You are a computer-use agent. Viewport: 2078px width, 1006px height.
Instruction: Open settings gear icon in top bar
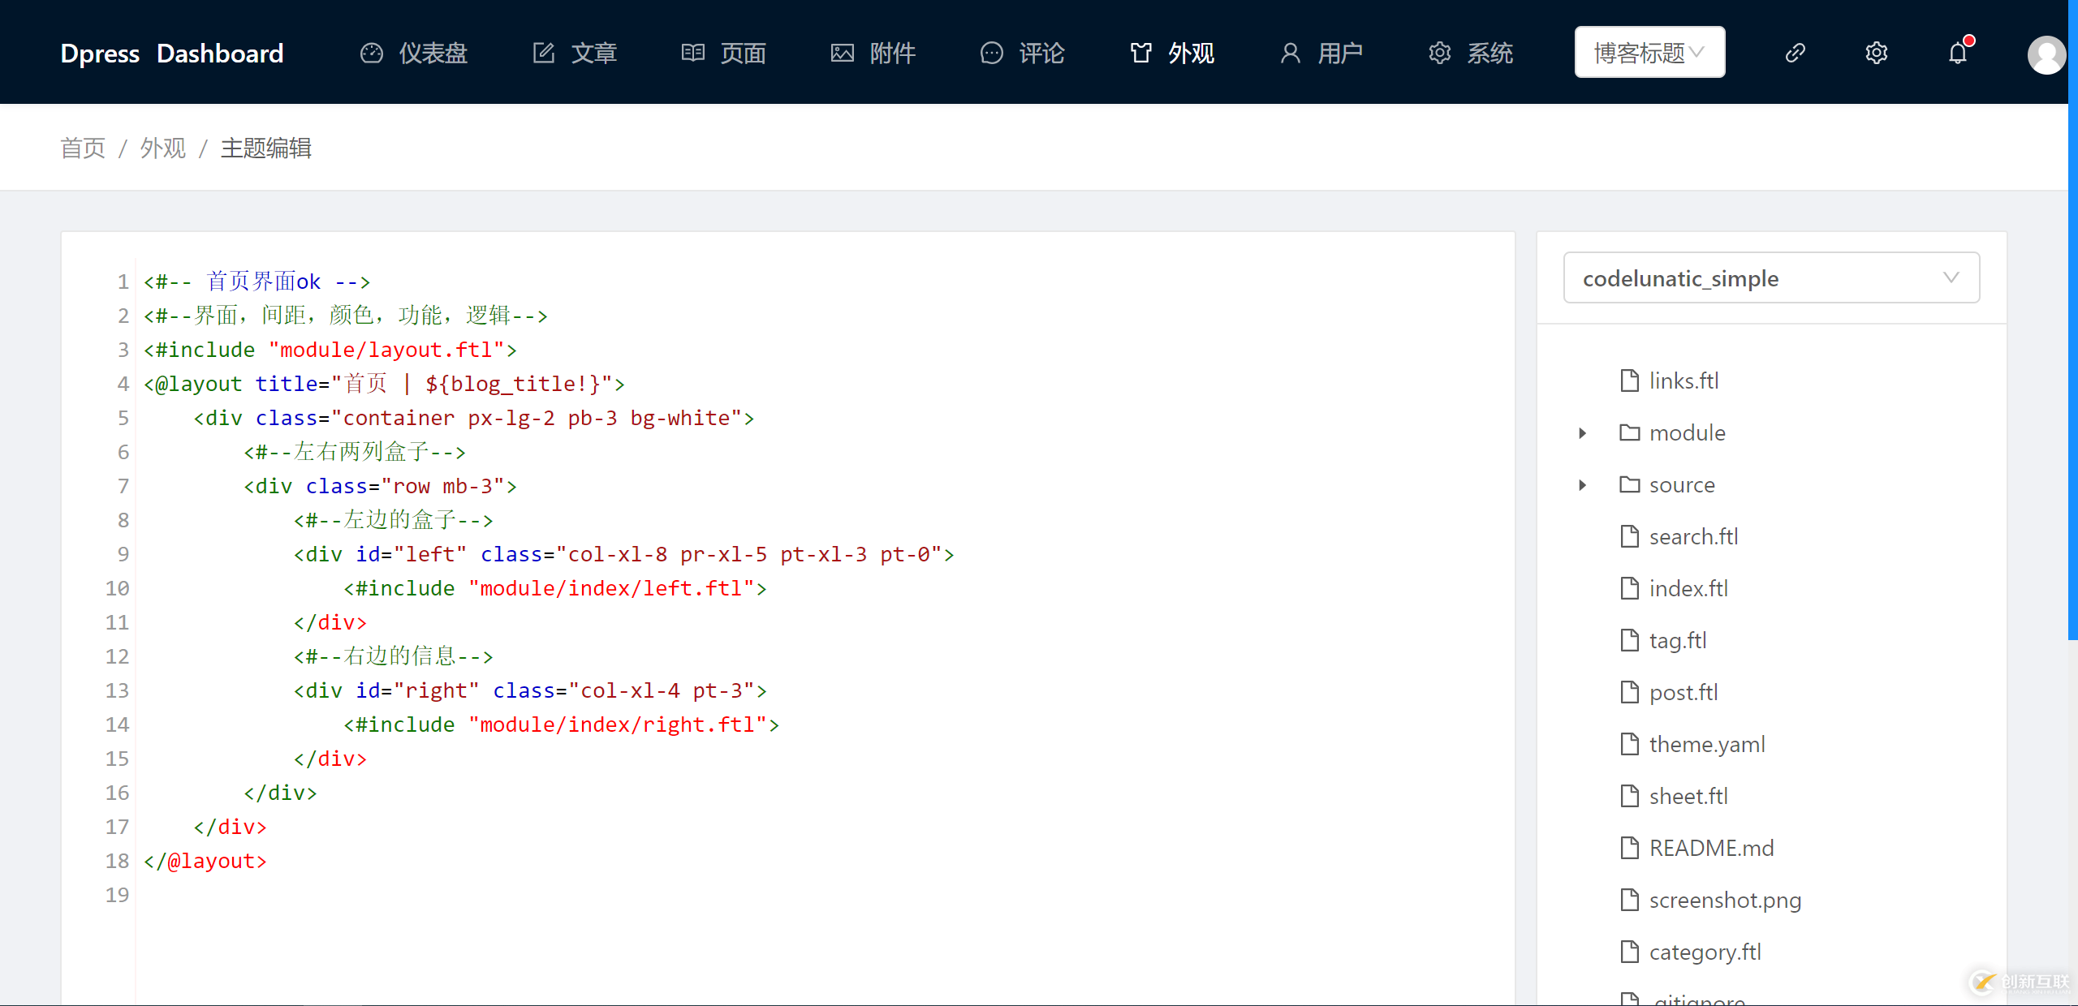point(1876,54)
